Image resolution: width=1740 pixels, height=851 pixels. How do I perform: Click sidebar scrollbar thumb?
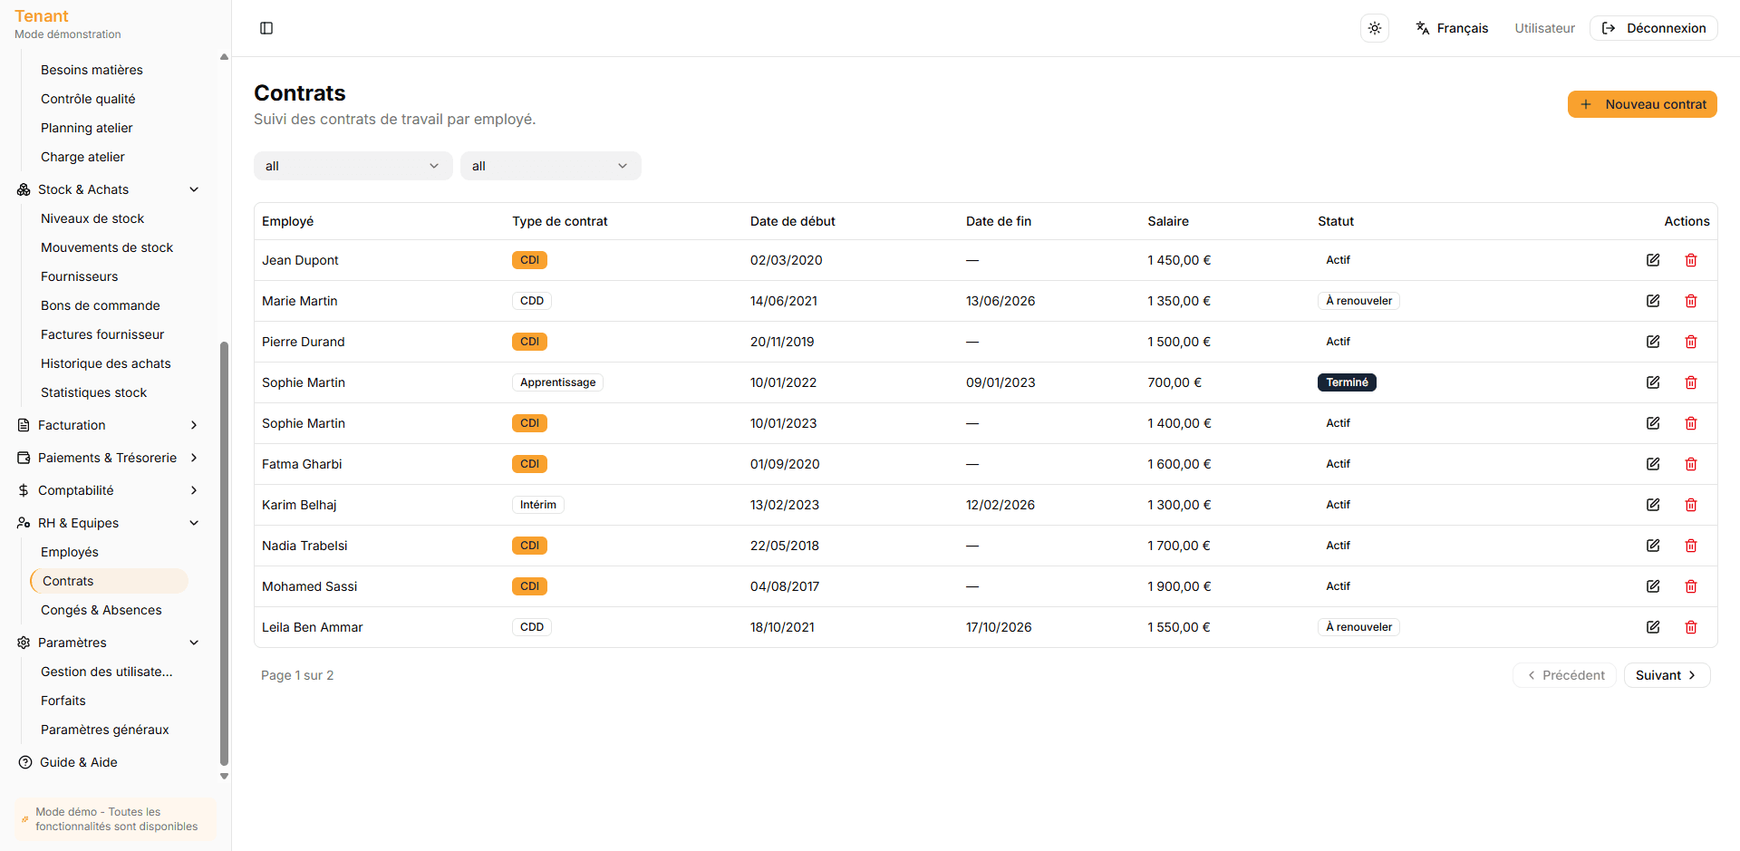(x=224, y=554)
